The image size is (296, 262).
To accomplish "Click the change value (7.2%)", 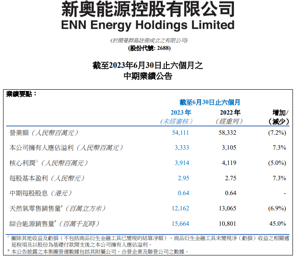I will point(277,133).
